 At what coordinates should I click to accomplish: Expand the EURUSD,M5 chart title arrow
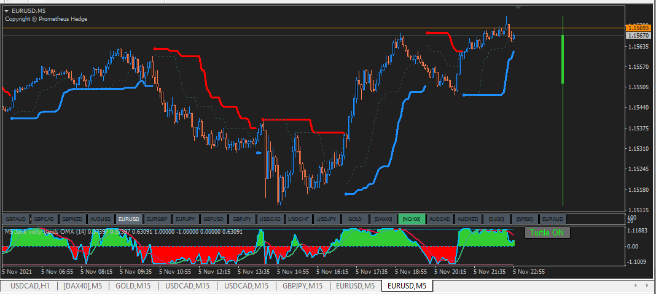(7, 11)
